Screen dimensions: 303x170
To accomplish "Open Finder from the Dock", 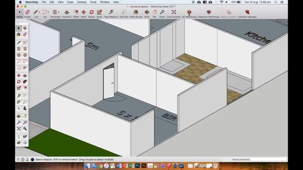I will coord(88,166).
